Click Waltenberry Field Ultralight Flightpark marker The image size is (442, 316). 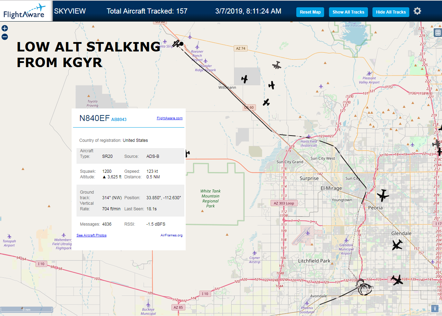click(64, 235)
